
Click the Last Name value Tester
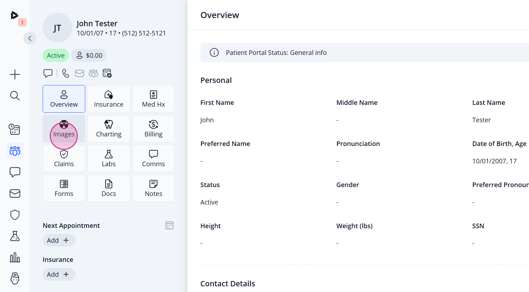(x=481, y=120)
